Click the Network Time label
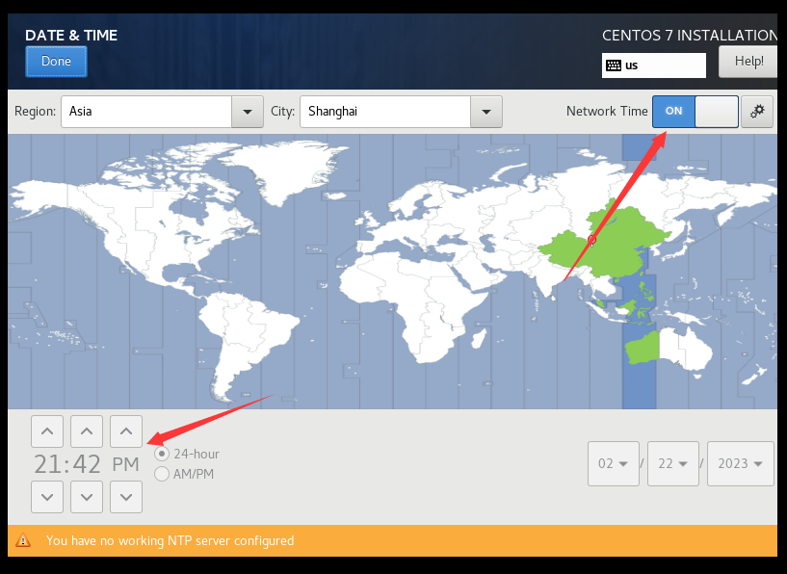 (x=607, y=112)
